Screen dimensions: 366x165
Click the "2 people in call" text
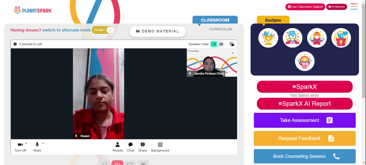31,44
